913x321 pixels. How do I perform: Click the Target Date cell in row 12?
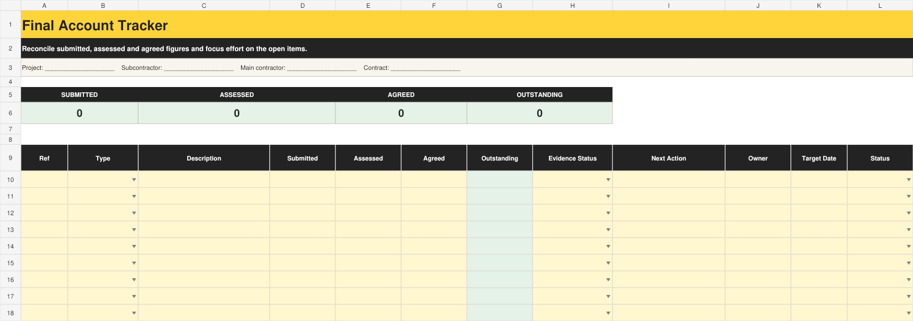(819, 213)
